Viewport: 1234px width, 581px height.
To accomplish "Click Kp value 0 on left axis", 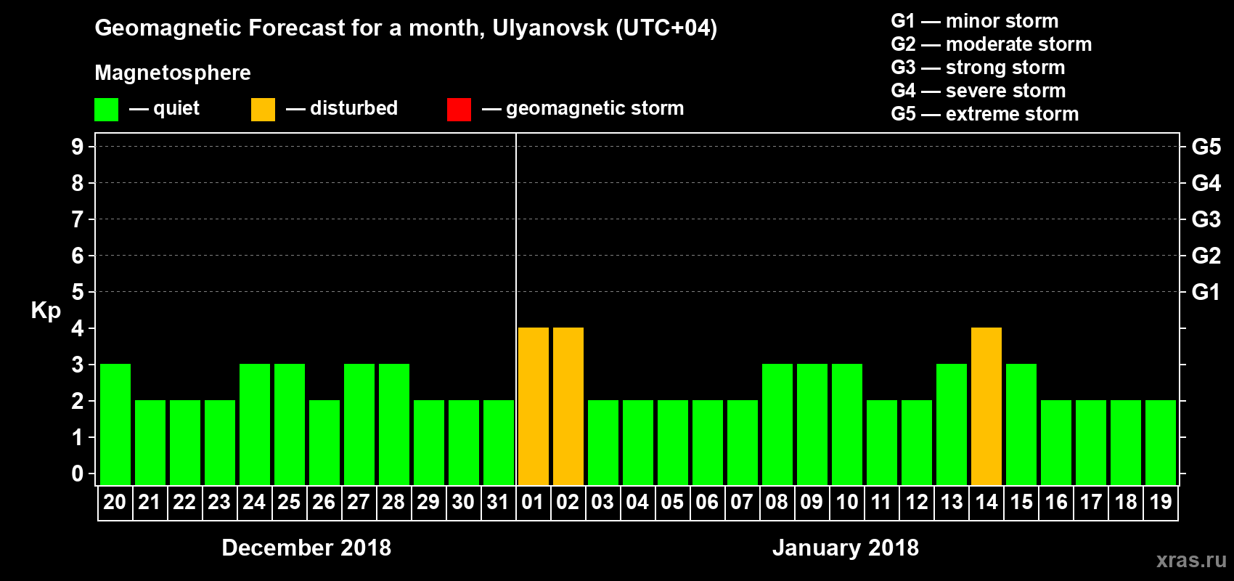I will click(x=78, y=474).
